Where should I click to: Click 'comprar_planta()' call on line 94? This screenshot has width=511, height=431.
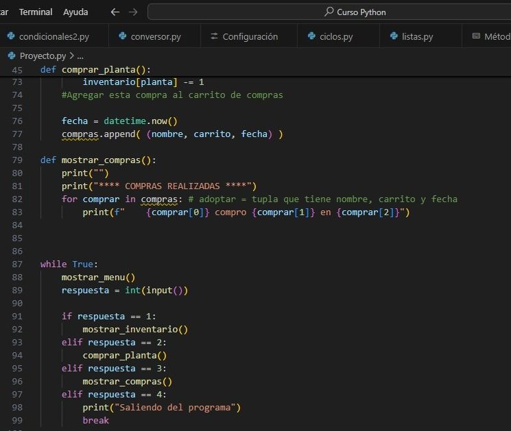coord(125,356)
